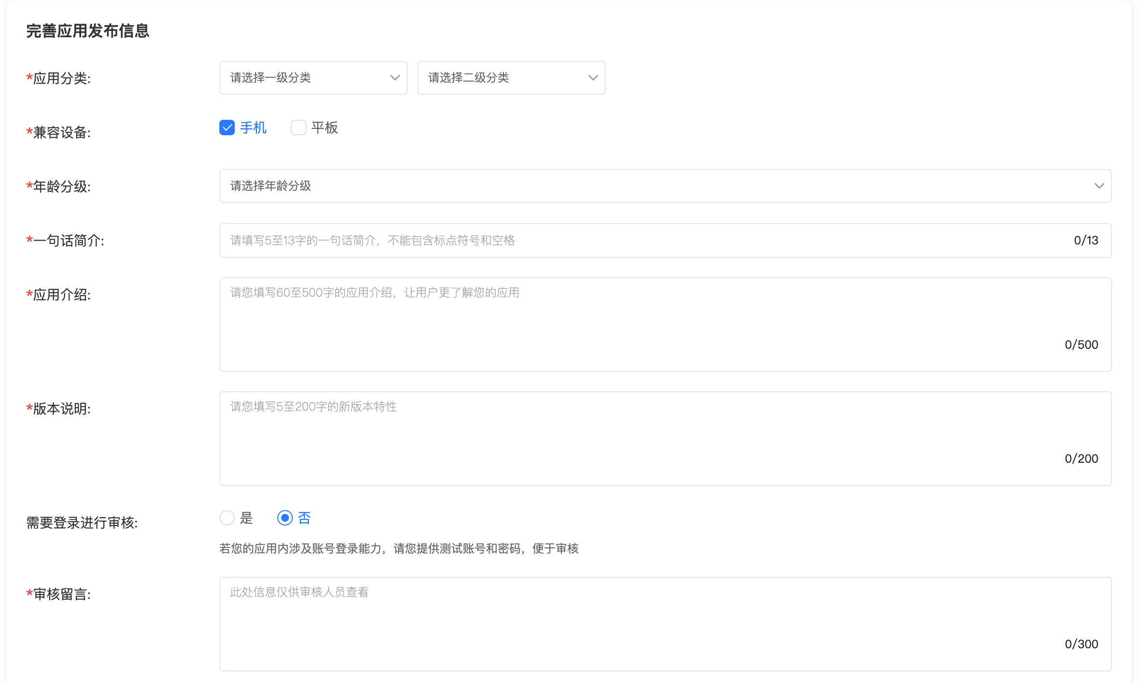The image size is (1142, 683).
Task: Click the 0/500 character counter
Action: [x=1081, y=345]
